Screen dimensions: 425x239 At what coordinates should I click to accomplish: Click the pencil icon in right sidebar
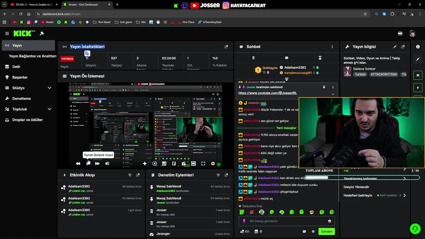[x=418, y=59]
